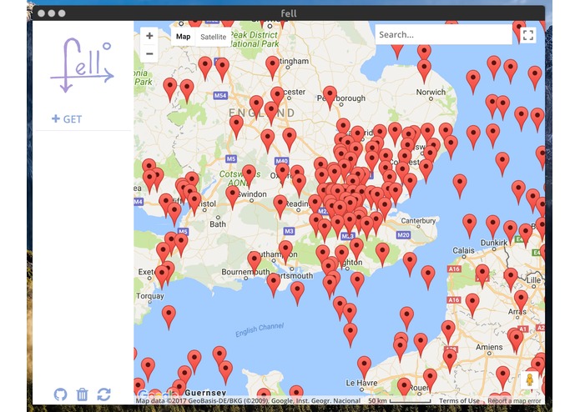The width and height of the screenshot is (580, 412).
Task: Open the GitHub icon link
Action: tap(61, 394)
